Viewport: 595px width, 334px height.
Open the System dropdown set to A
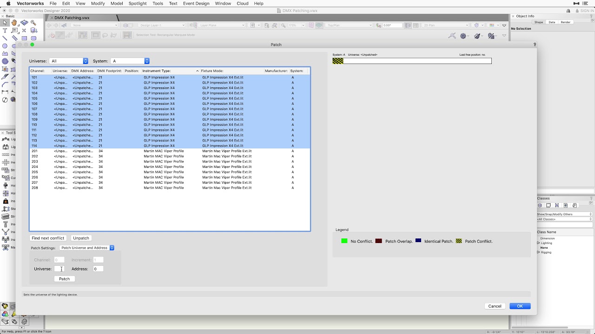[130, 61]
